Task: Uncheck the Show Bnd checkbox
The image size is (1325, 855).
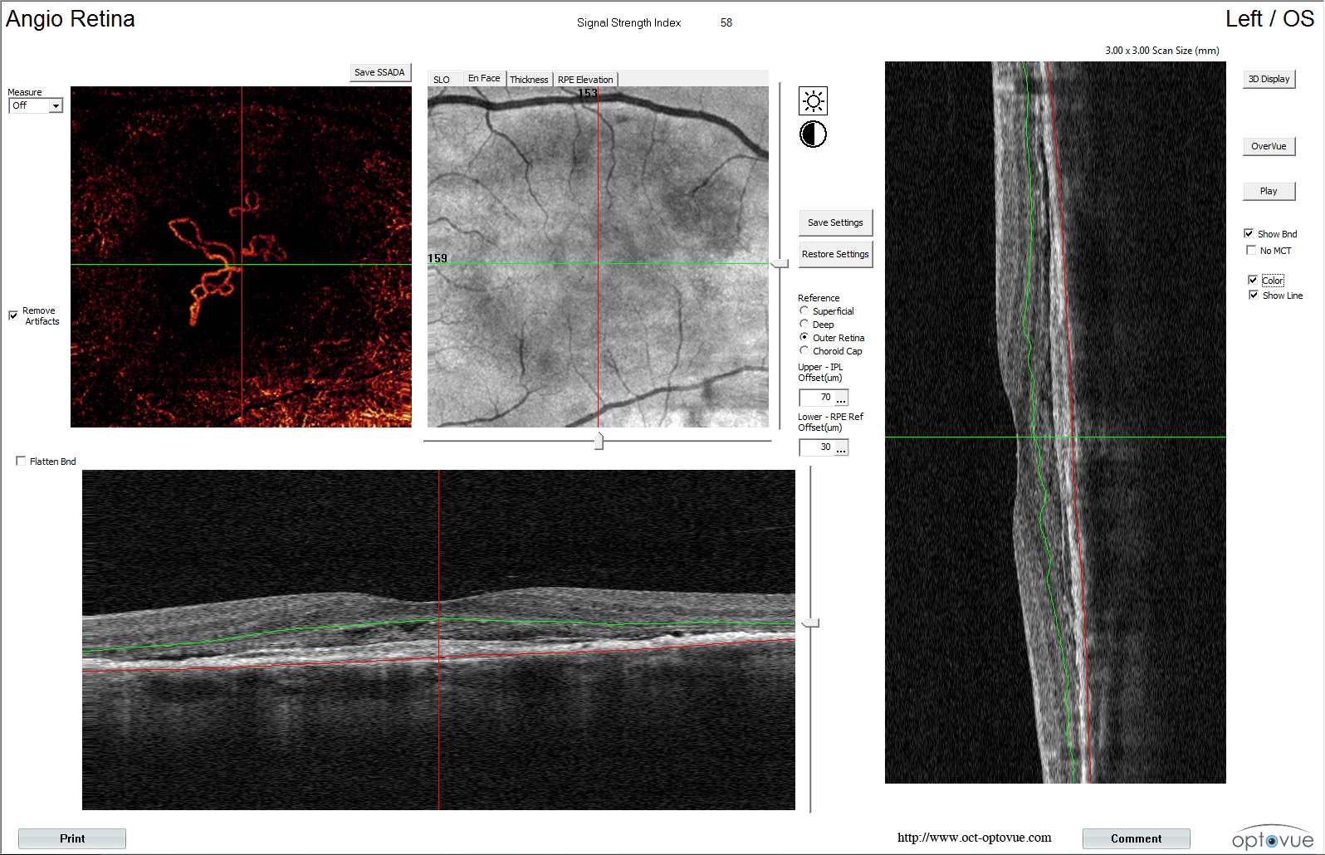Action: [1249, 233]
